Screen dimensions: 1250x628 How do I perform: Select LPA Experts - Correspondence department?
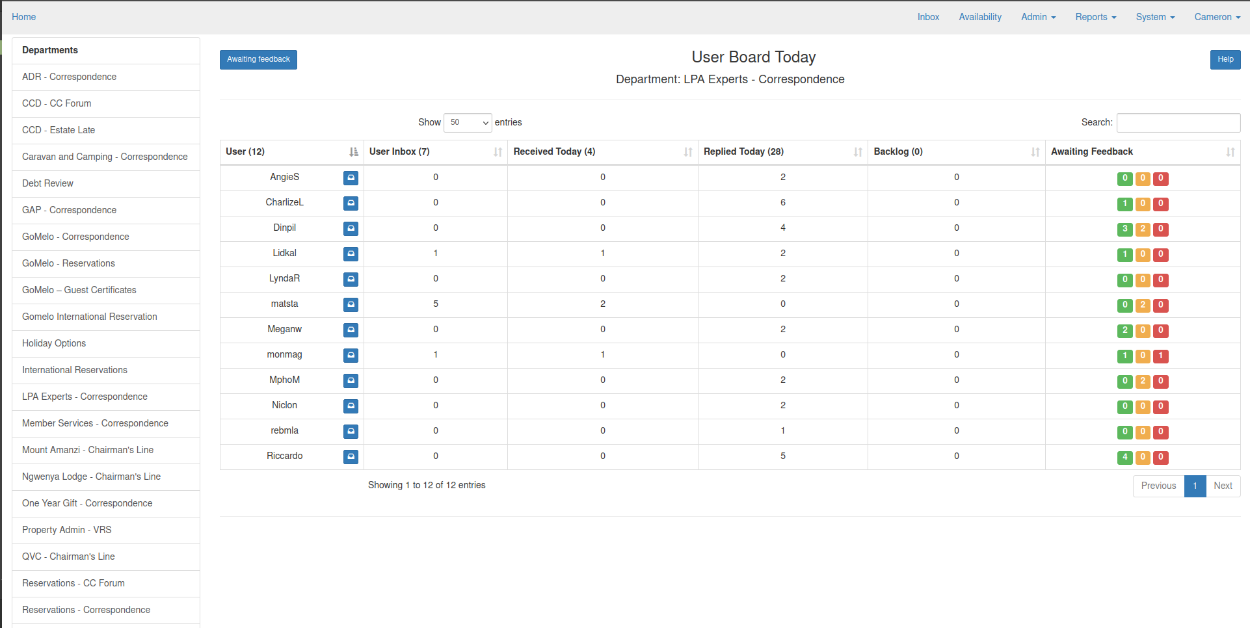tap(85, 397)
